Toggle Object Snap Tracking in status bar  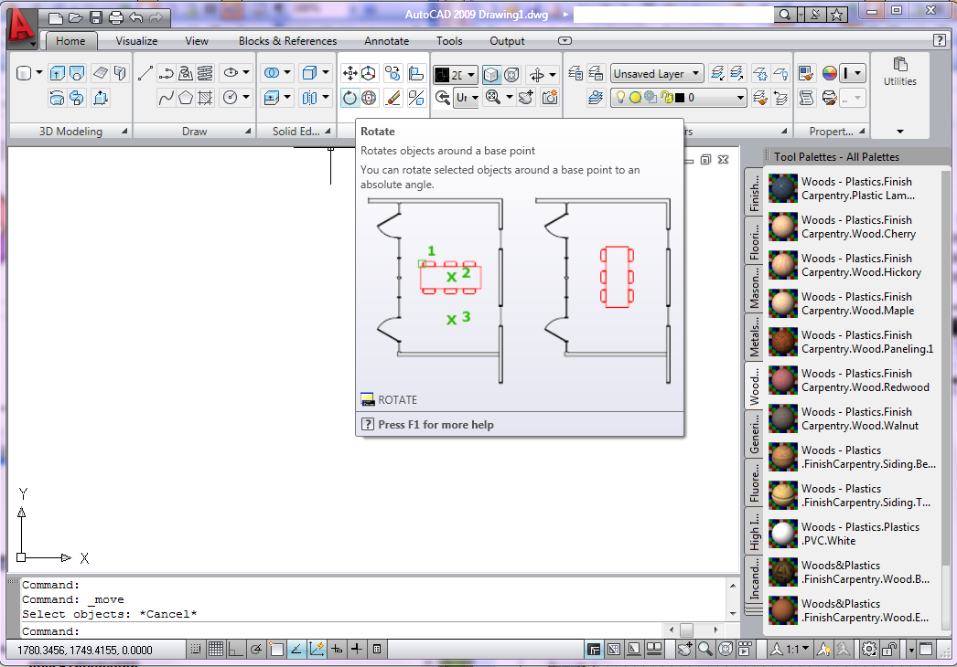(296, 650)
